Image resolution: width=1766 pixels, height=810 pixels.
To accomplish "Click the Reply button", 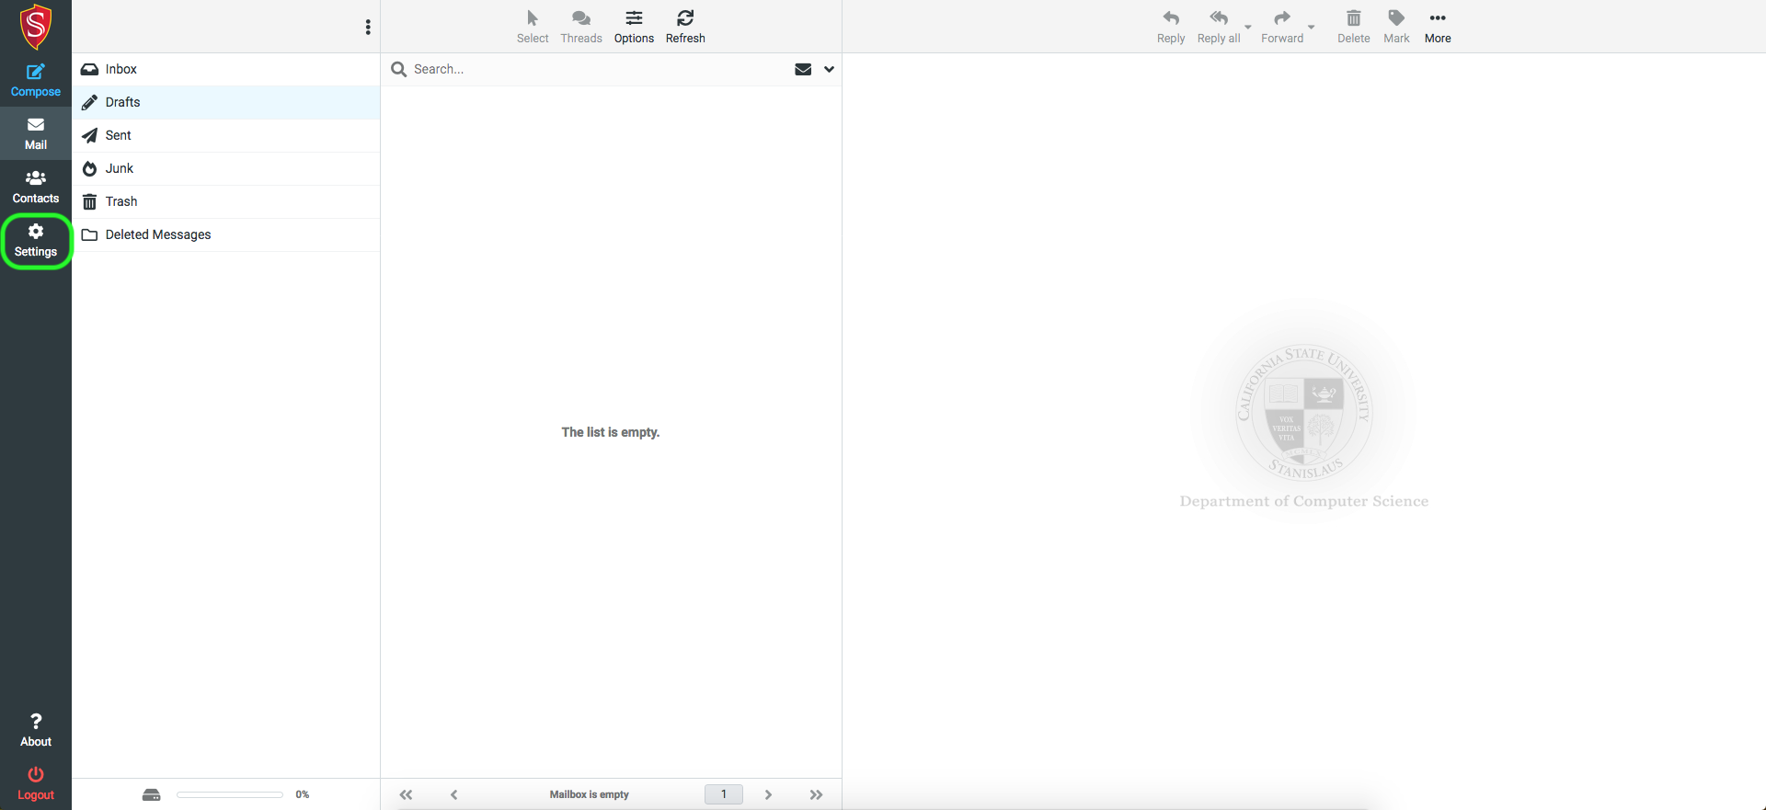I will click(1171, 27).
